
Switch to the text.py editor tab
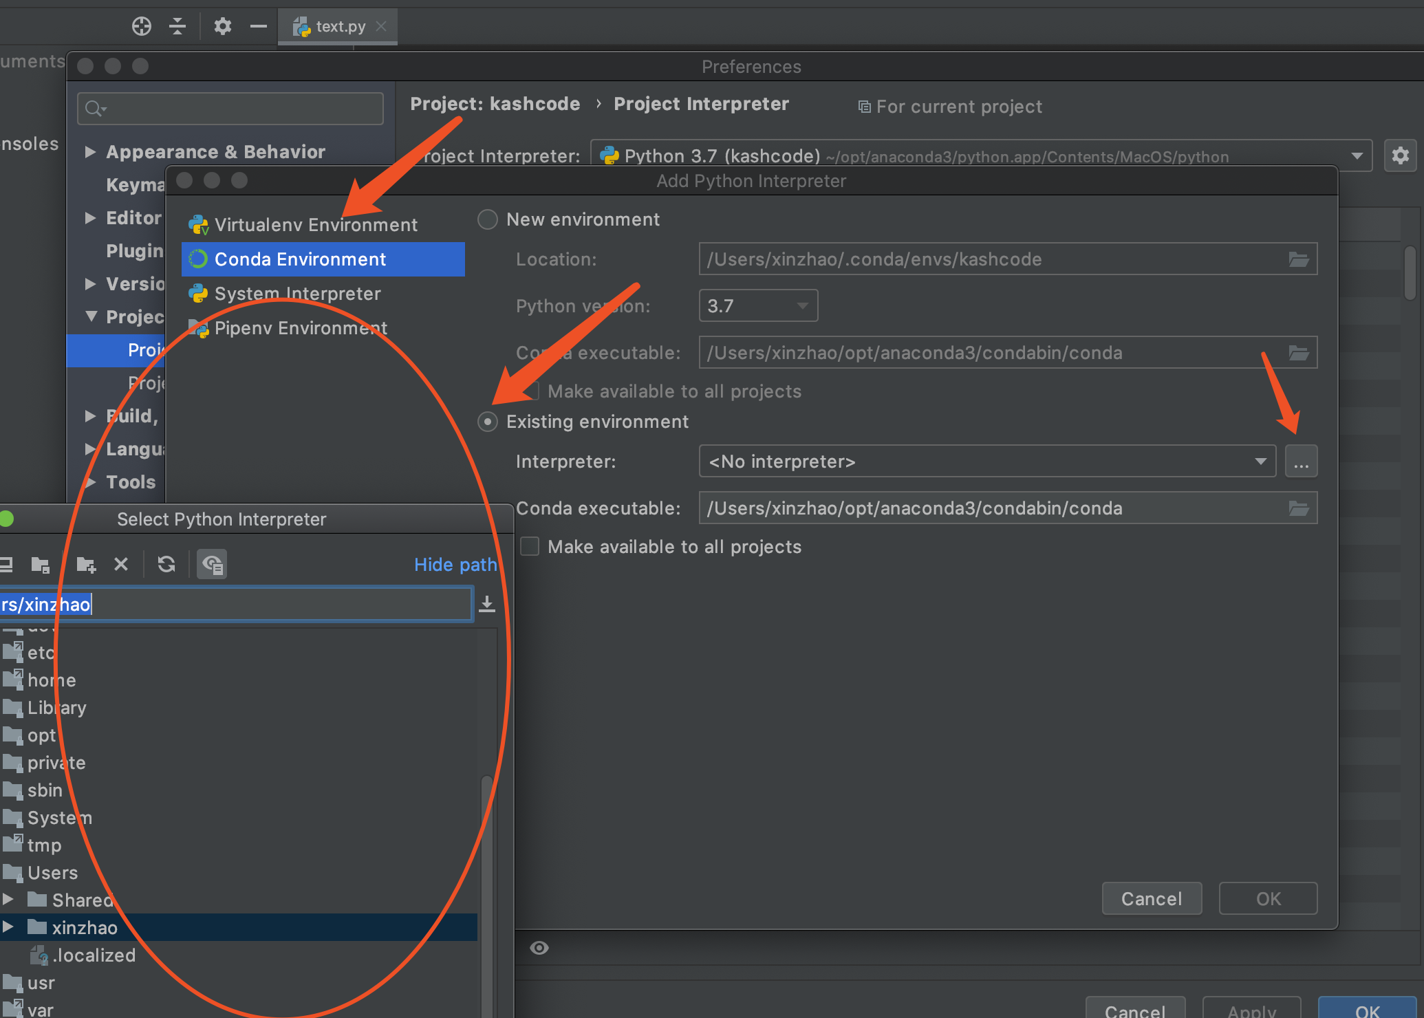click(338, 26)
